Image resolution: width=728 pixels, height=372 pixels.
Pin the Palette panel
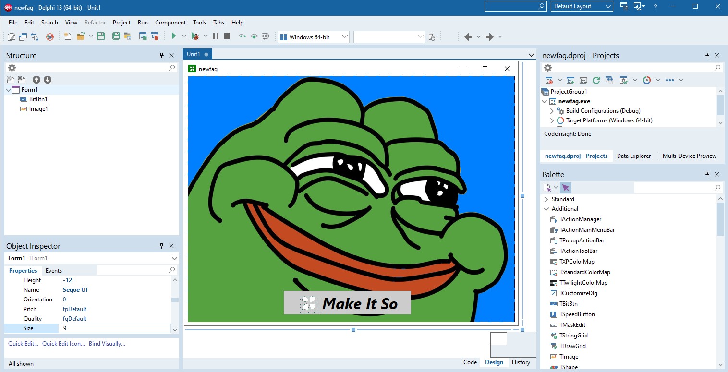(707, 175)
